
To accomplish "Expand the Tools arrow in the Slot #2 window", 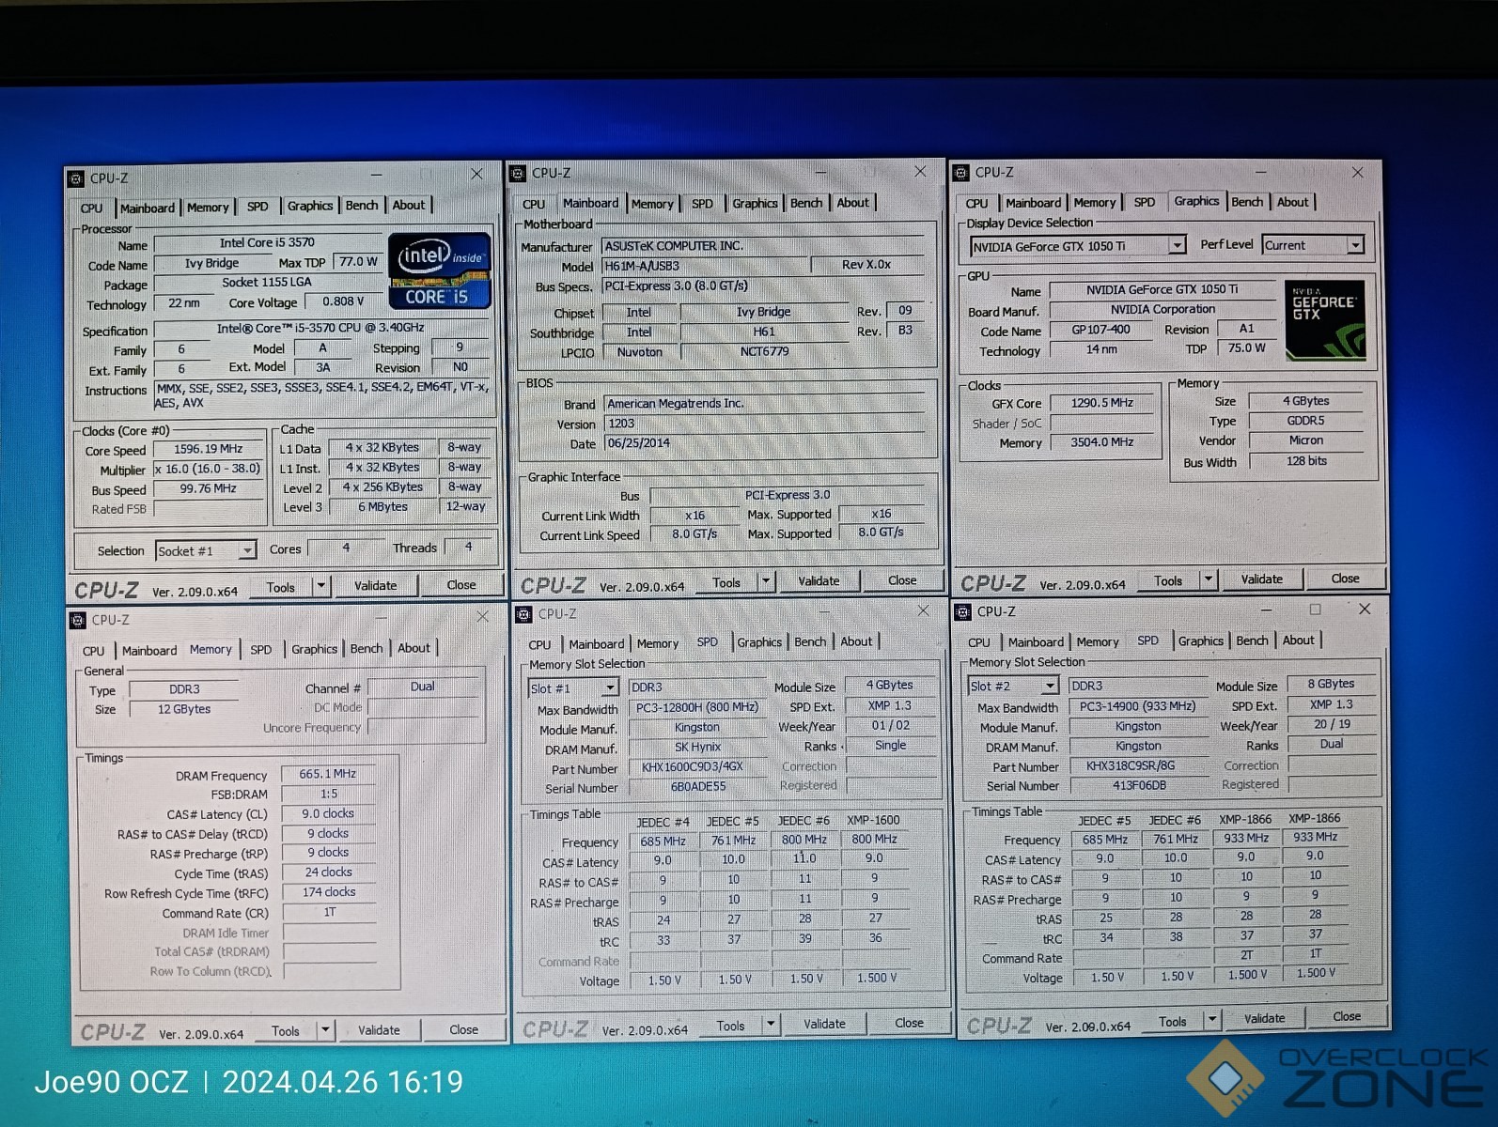I will (1212, 1020).
